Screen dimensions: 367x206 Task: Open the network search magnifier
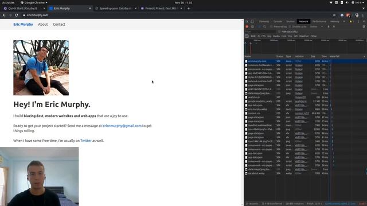tap(264, 27)
